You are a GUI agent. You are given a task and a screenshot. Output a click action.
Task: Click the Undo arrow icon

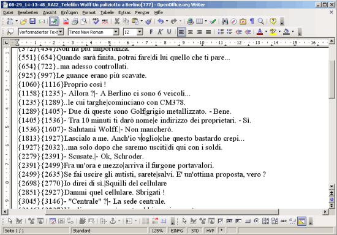[x=161, y=21]
